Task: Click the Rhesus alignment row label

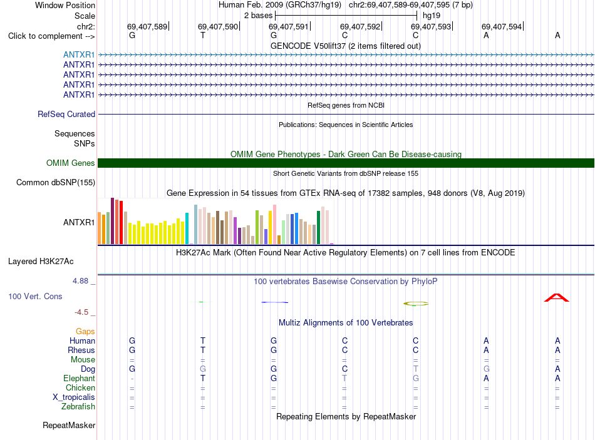Action: [81, 350]
